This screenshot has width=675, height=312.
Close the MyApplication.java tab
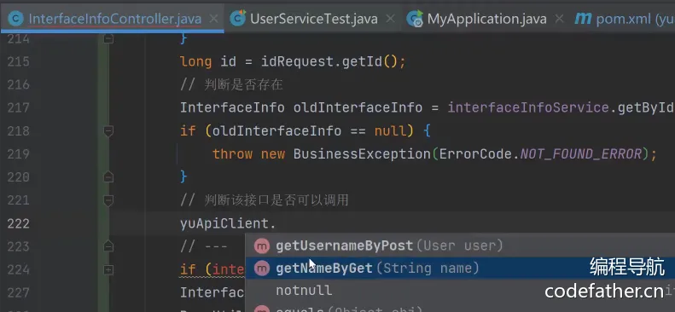coord(559,19)
